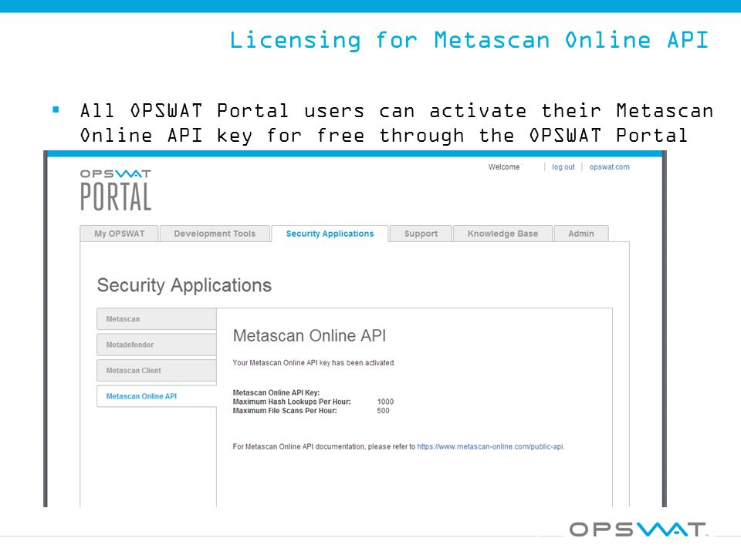Click the Metascan Online API Key label

pos(276,392)
